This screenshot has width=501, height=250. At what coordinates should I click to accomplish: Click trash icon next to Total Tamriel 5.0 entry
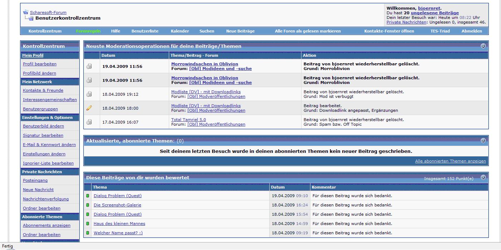click(89, 122)
